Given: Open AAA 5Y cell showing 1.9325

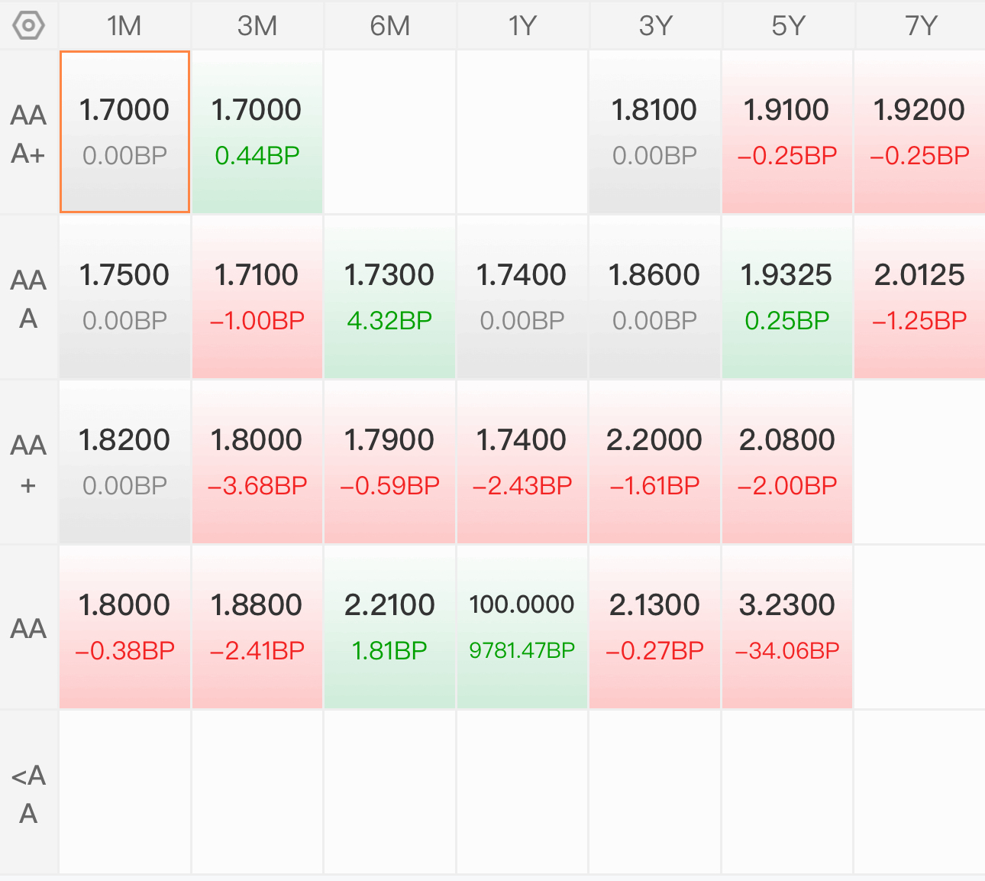Looking at the screenshot, I should click(787, 296).
